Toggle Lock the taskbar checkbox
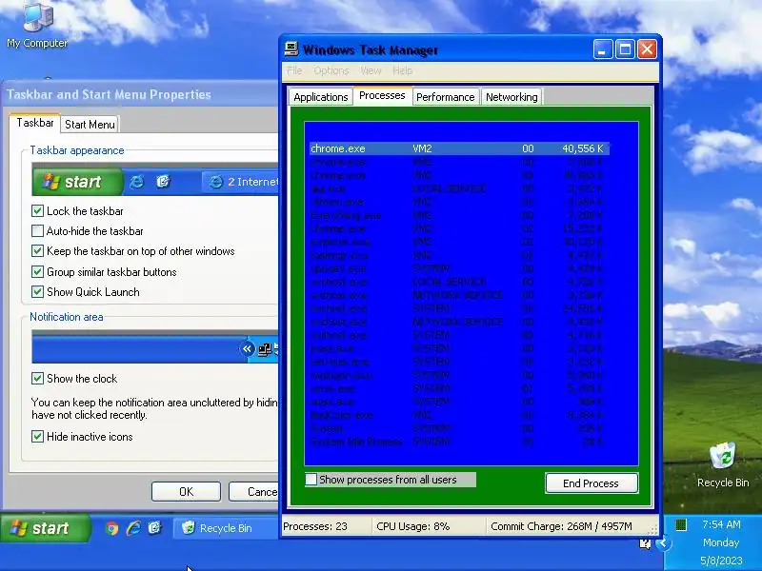The height and width of the screenshot is (571, 762). pos(37,210)
